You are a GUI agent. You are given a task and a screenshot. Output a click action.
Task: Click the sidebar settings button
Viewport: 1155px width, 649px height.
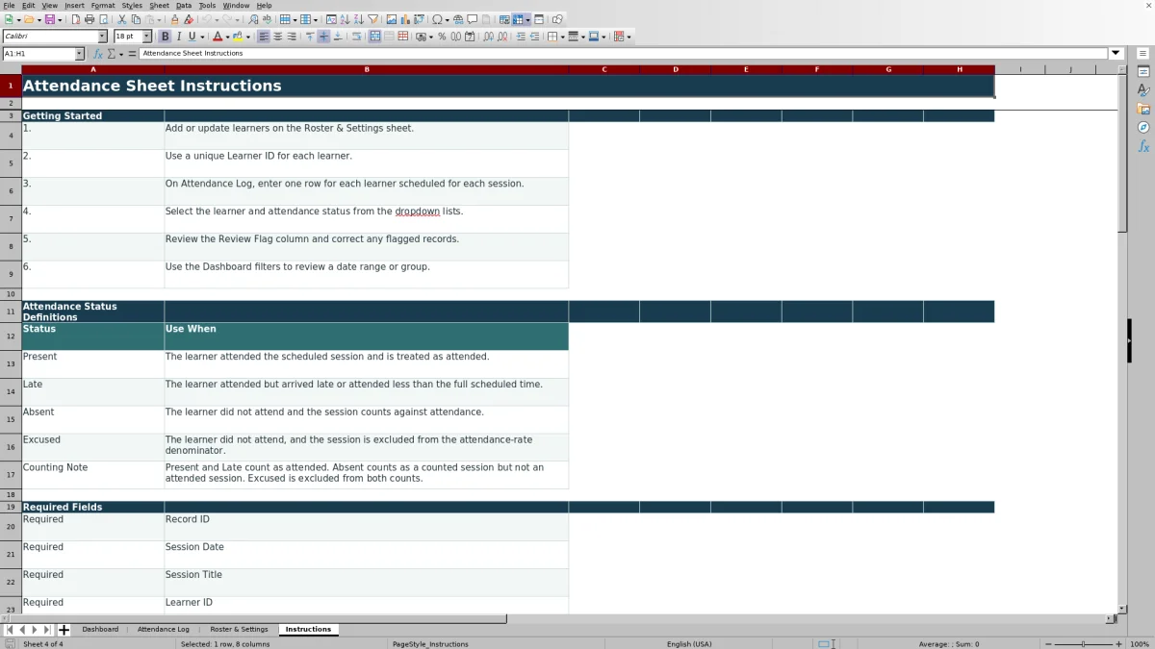point(1143,54)
